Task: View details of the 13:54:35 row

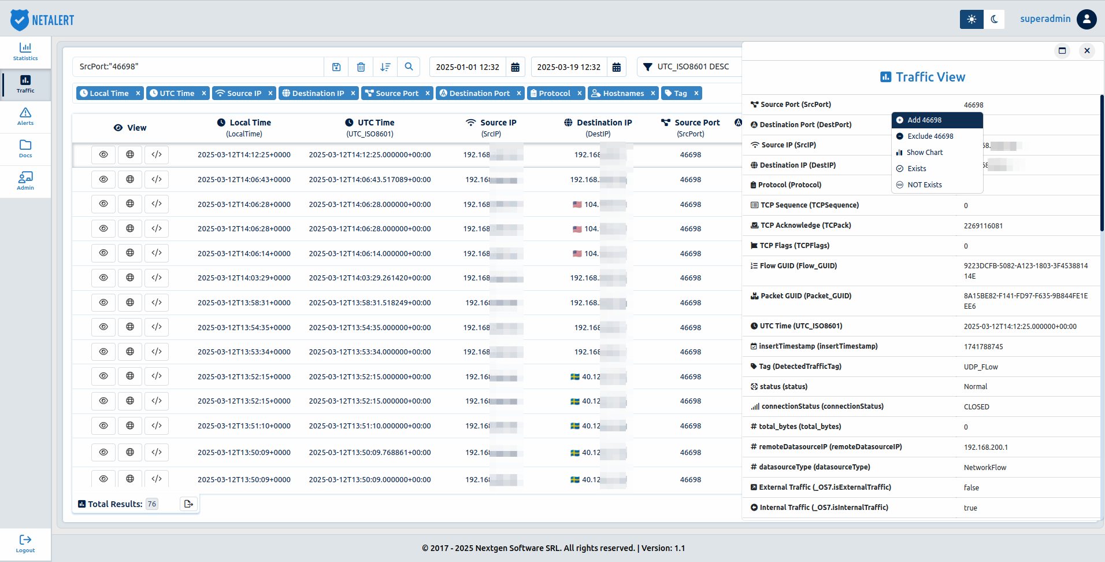Action: click(103, 327)
